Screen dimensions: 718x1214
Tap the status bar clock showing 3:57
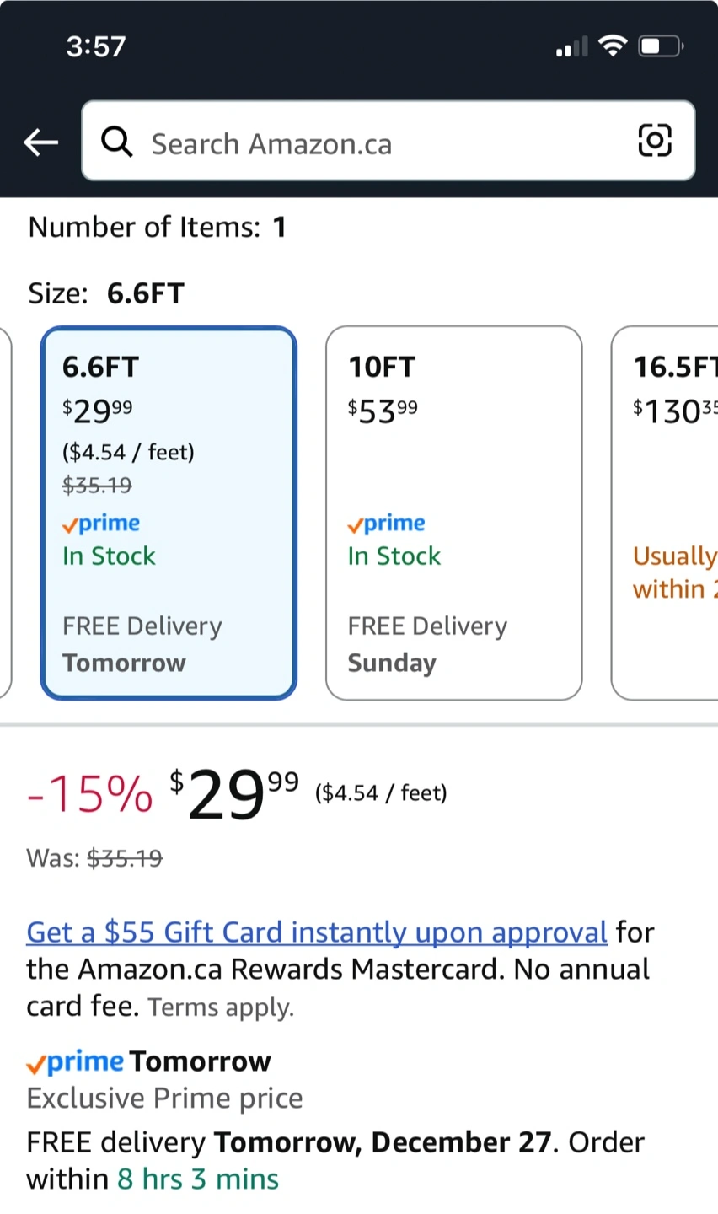point(96,46)
